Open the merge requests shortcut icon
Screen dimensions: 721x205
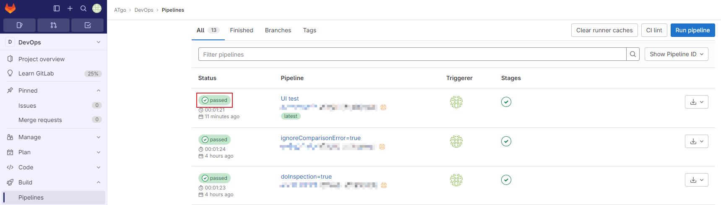coord(53,25)
